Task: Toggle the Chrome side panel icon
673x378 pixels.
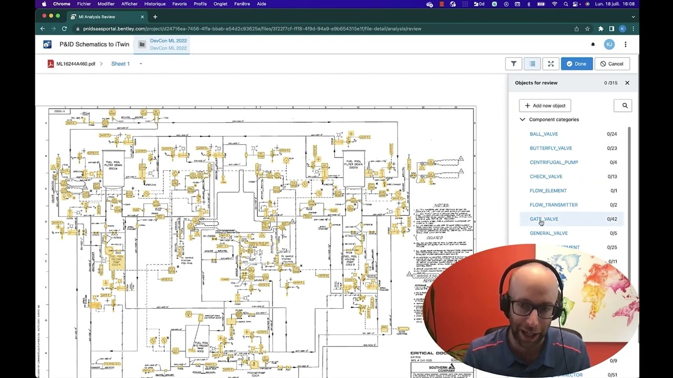Action: point(611,29)
